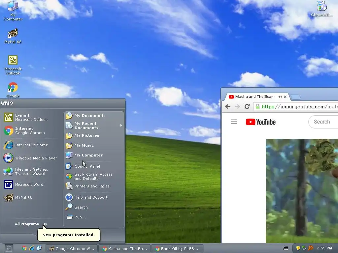This screenshot has height=253, width=338.
Task: Click the Start button on taskbar
Action: click(x=9, y=248)
